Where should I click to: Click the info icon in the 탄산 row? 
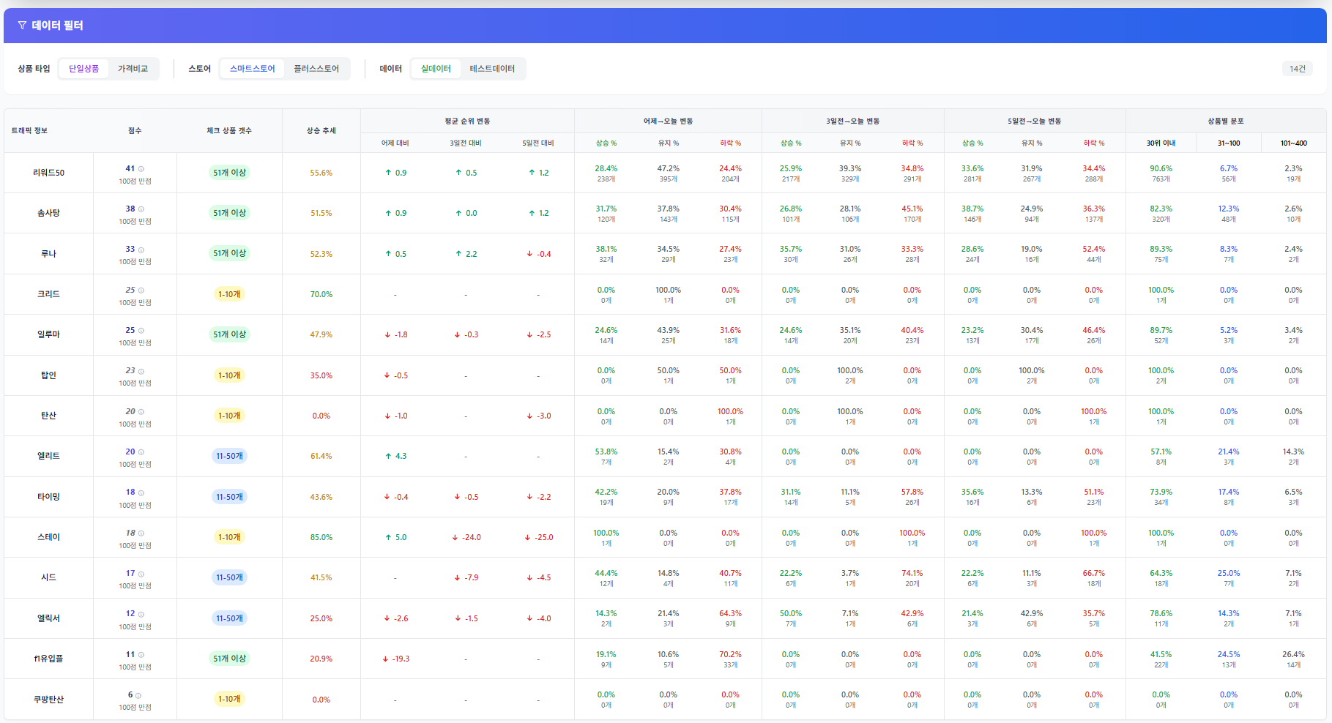141,411
